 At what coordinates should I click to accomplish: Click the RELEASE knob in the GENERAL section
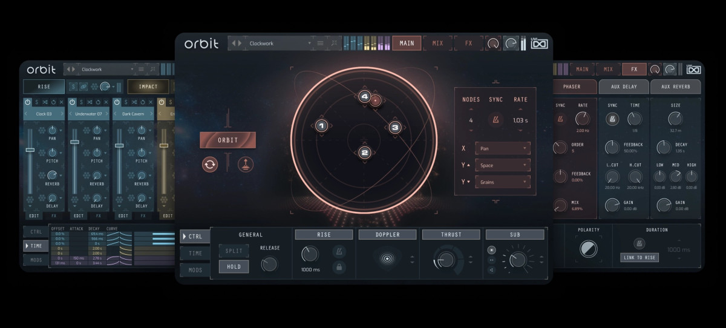pos(269,264)
